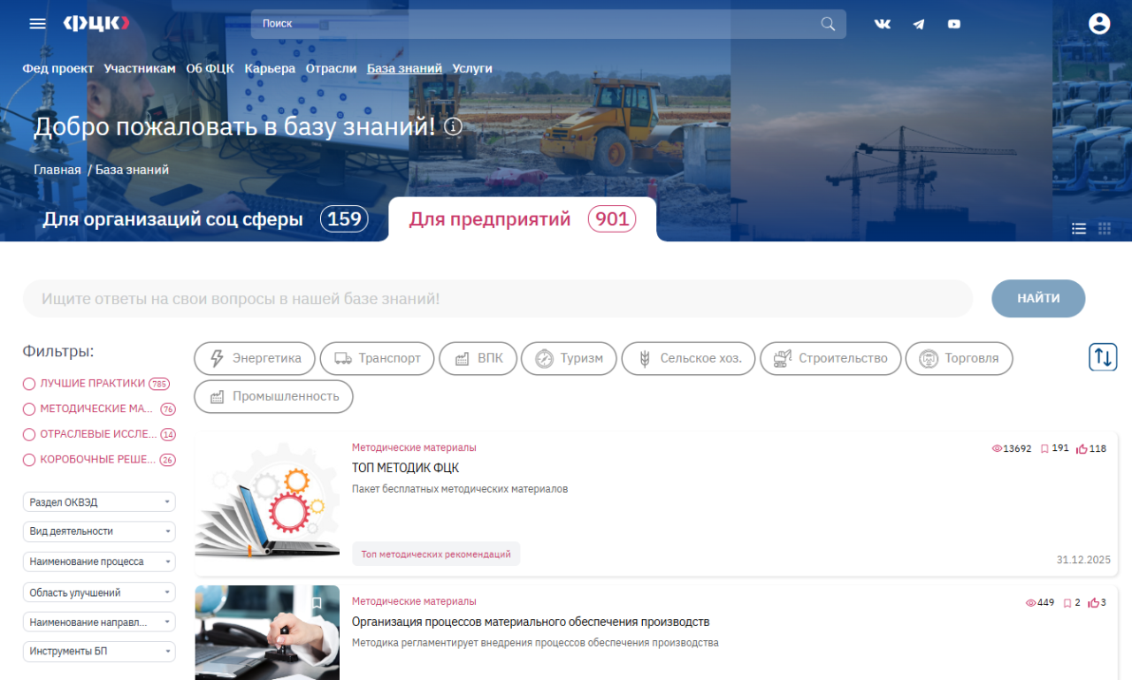The width and height of the screenshot is (1132, 680).
Task: Open the YouTube channel icon
Action: [954, 24]
